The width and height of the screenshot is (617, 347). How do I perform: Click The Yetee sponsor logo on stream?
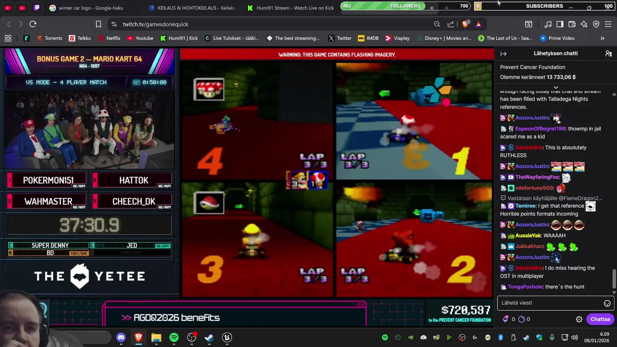pyautogui.click(x=90, y=276)
